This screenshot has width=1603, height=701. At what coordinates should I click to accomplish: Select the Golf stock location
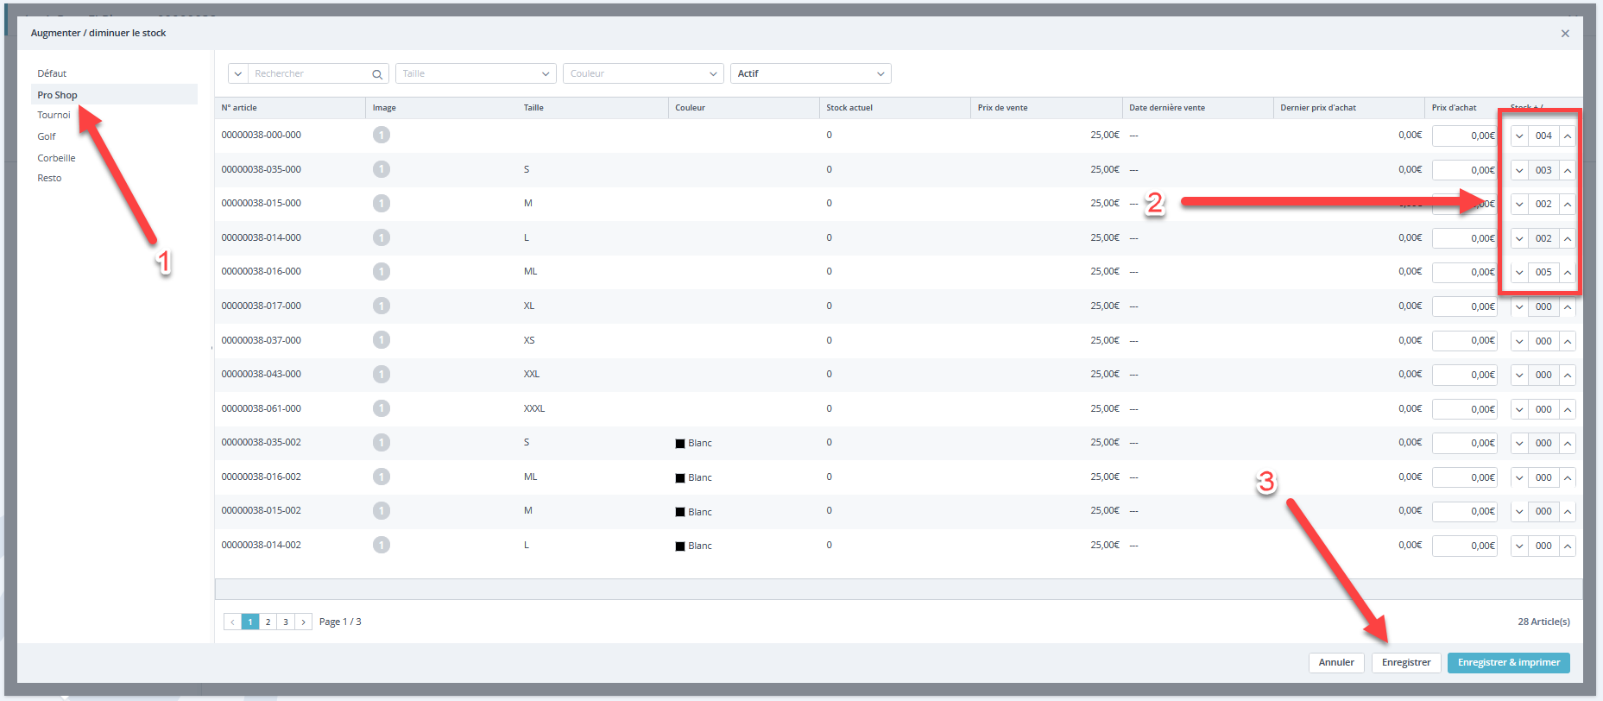pyautogui.click(x=47, y=136)
